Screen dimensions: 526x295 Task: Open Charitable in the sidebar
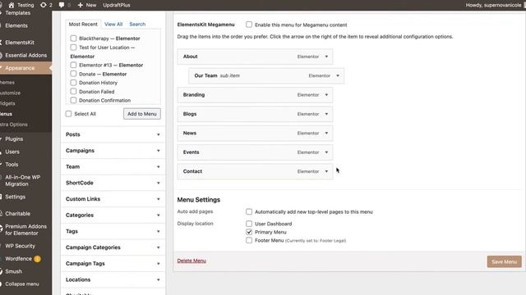pos(17,213)
